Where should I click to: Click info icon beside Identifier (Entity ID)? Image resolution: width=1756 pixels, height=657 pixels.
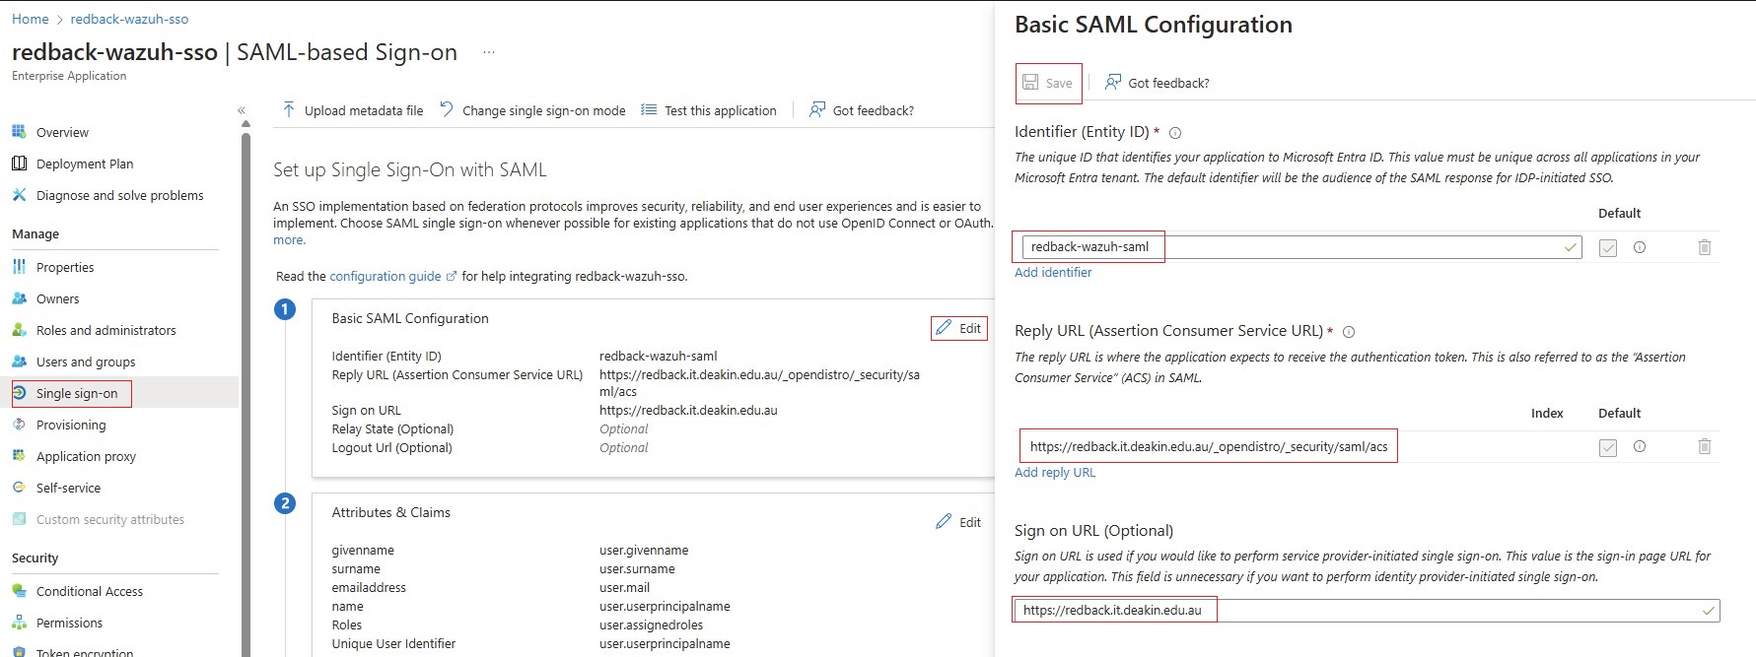(x=1175, y=133)
